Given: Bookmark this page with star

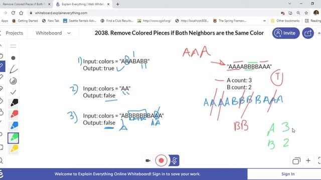Looking at the screenshot, I should coord(306,13).
